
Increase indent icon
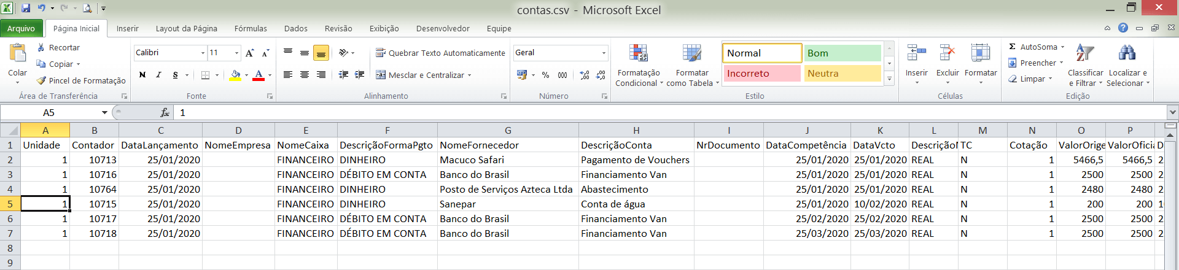(360, 75)
